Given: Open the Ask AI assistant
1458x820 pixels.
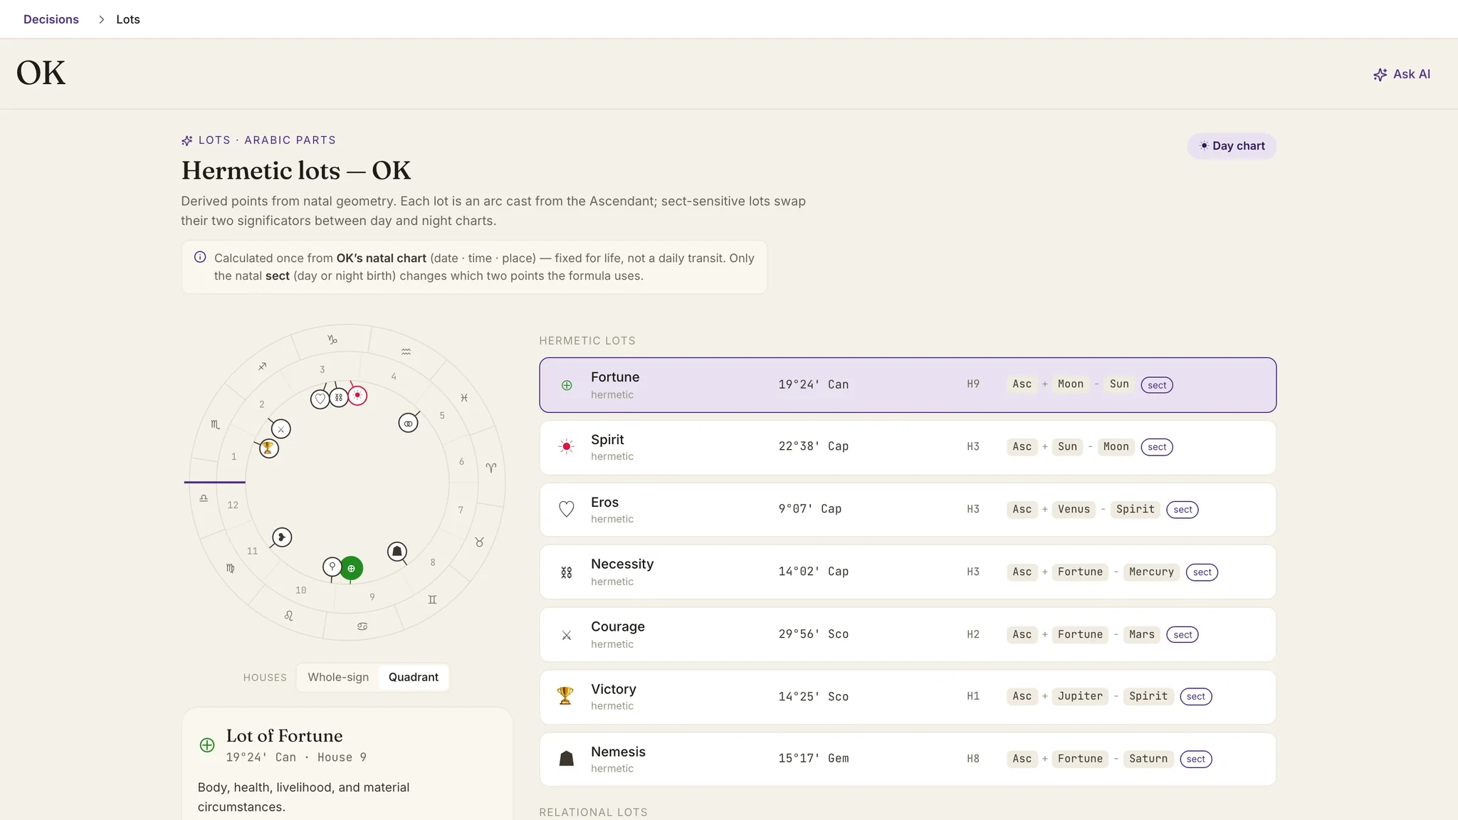Looking at the screenshot, I should (1402, 74).
